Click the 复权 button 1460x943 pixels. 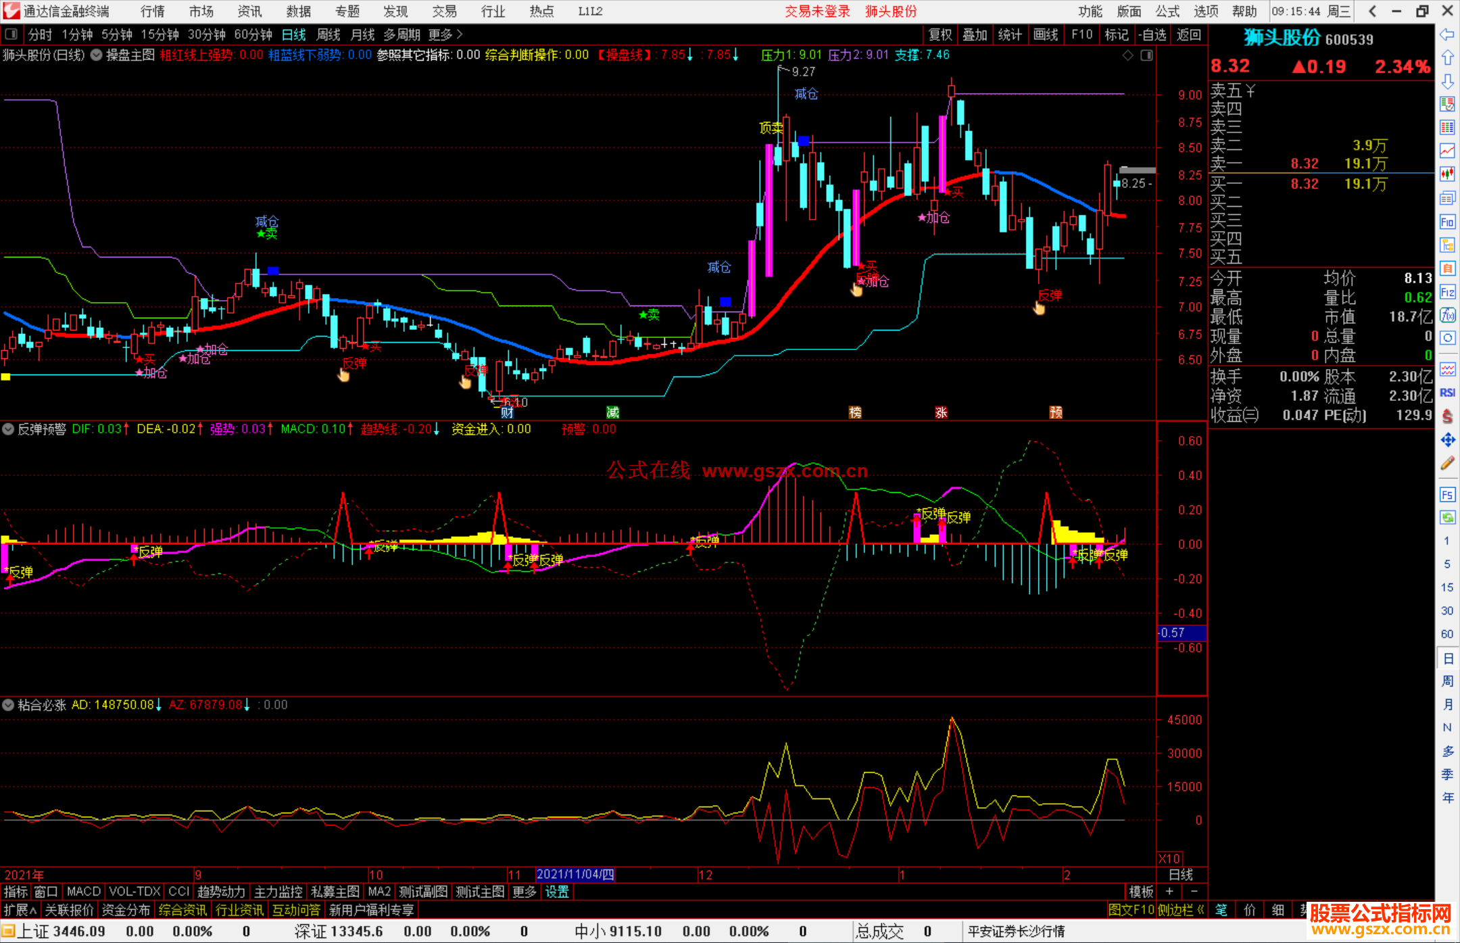(940, 34)
